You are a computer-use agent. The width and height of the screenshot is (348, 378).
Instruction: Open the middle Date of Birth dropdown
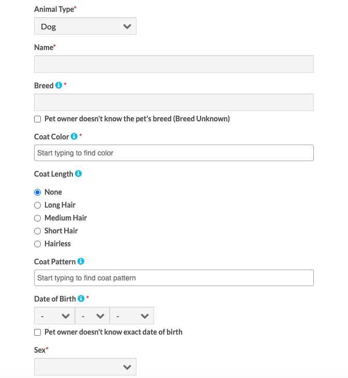pyautogui.click(x=92, y=316)
